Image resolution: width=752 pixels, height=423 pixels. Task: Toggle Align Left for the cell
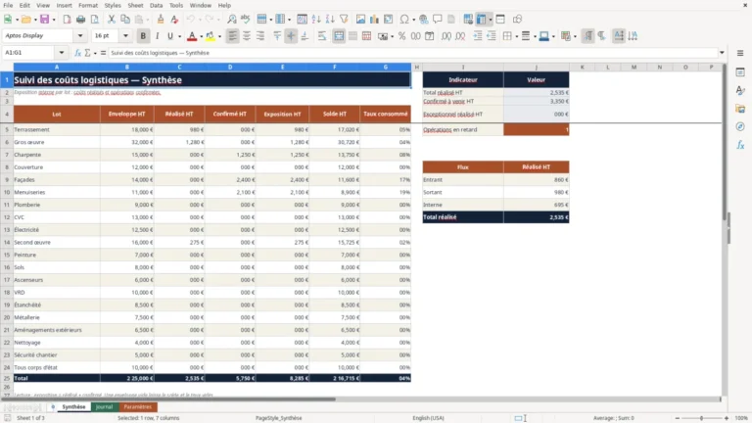coord(233,36)
